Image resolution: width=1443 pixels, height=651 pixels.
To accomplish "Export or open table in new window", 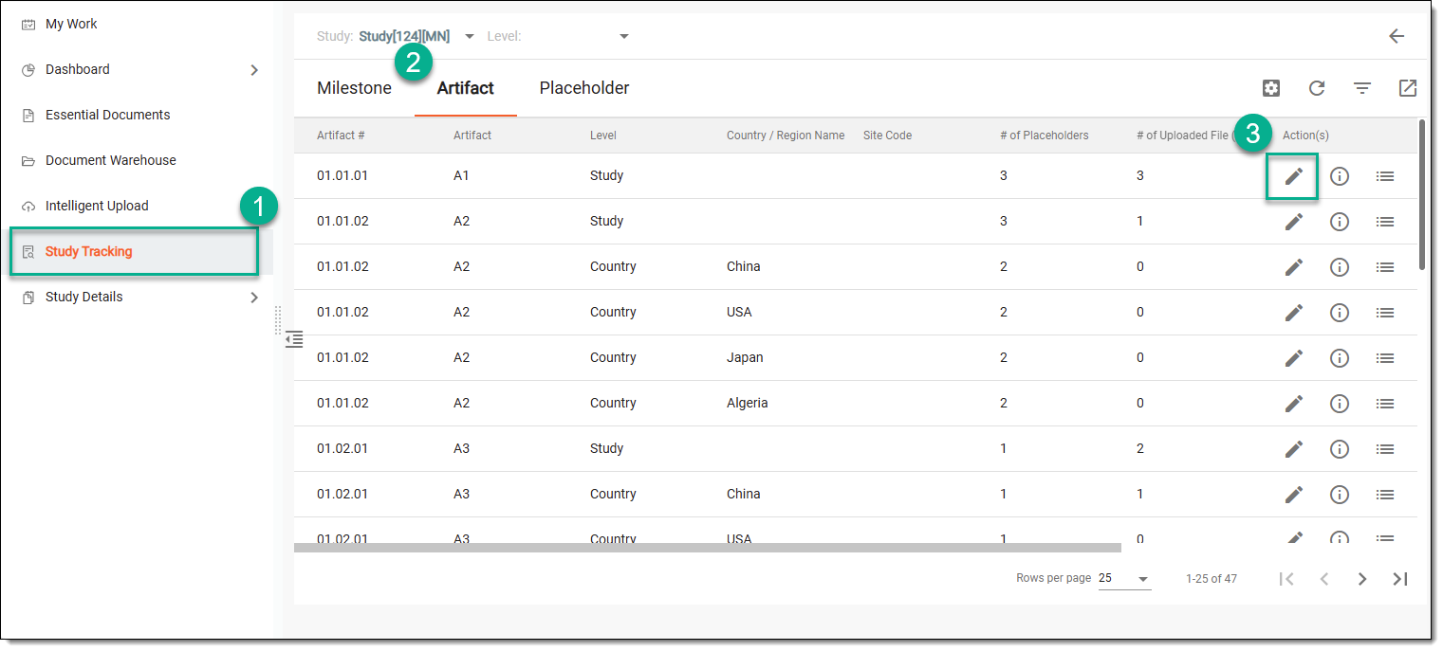I will point(1408,88).
